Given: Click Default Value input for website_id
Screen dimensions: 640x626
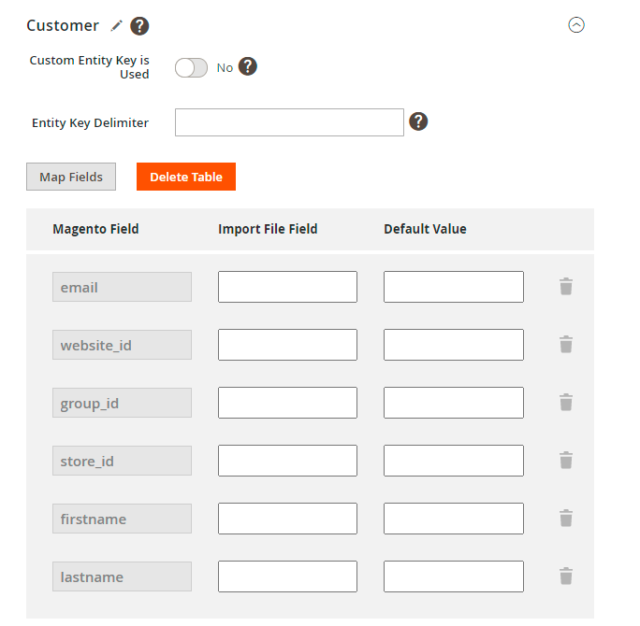Looking at the screenshot, I should pos(453,345).
